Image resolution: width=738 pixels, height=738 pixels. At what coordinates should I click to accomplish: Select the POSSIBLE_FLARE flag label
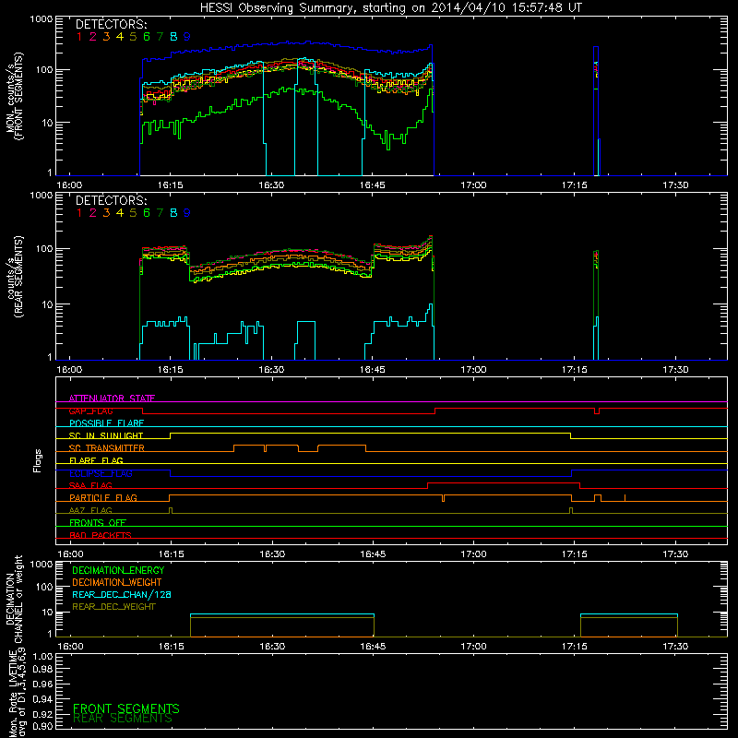click(106, 423)
